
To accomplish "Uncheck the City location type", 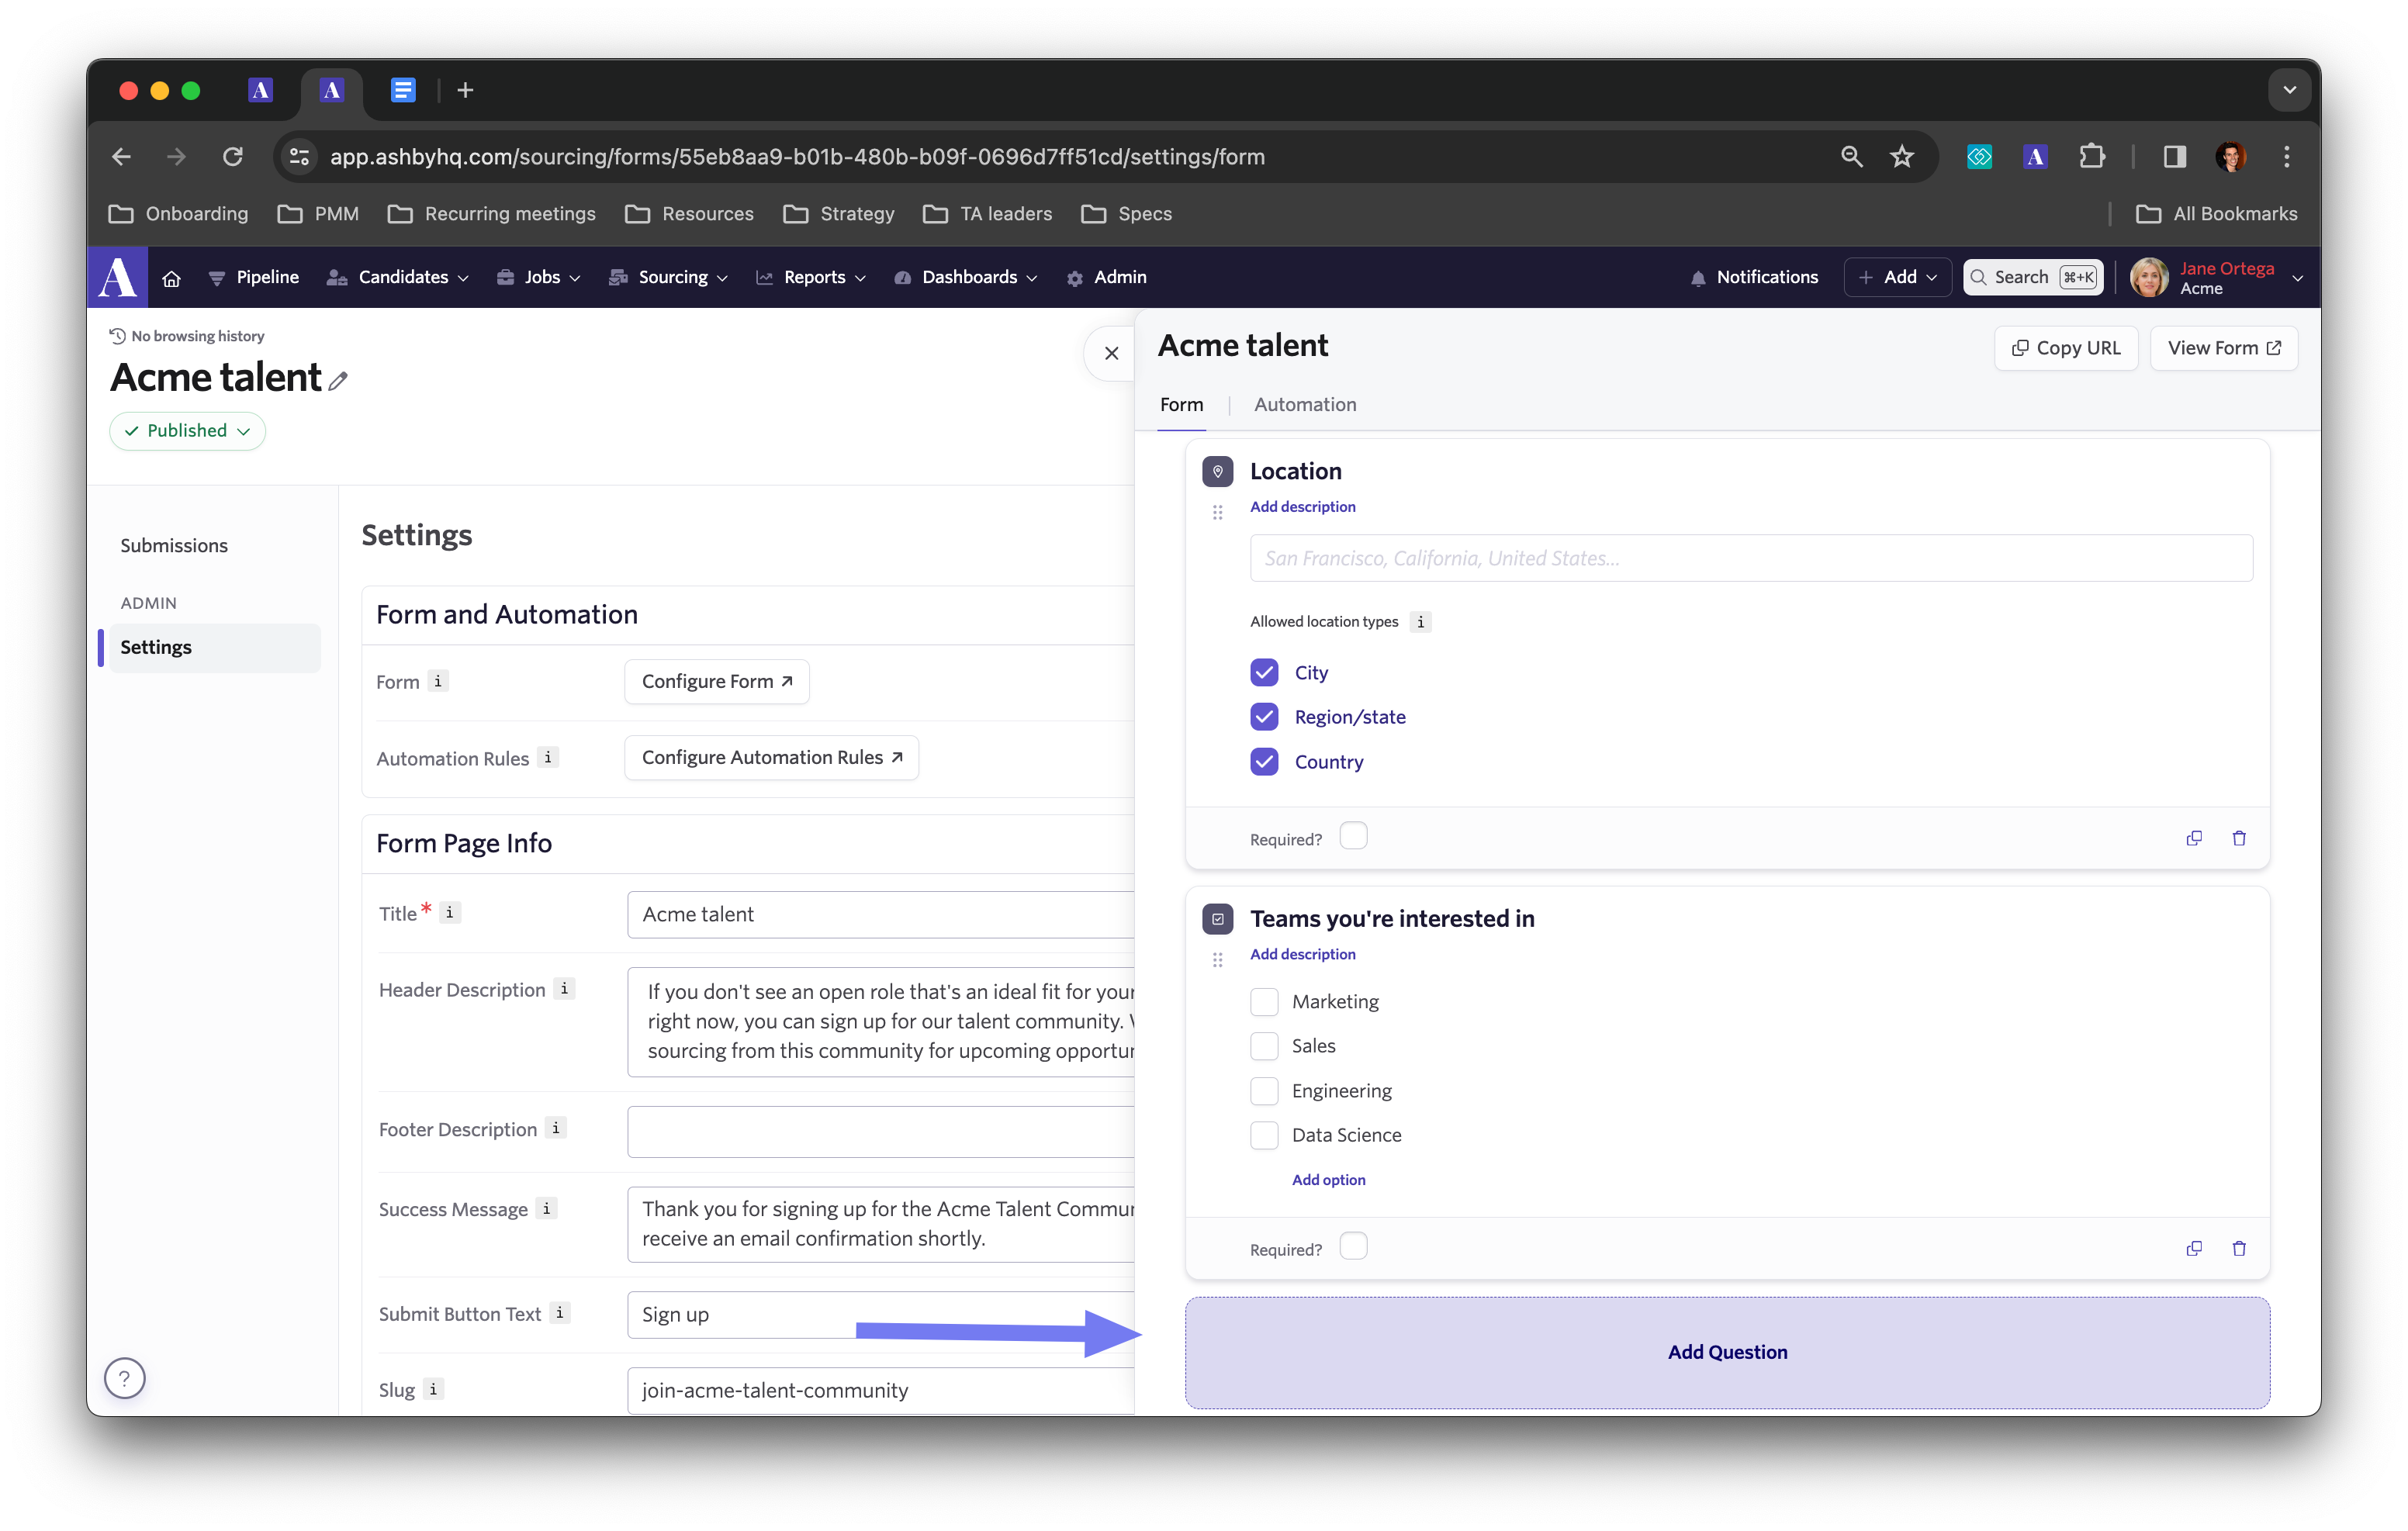I will 1264,672.
